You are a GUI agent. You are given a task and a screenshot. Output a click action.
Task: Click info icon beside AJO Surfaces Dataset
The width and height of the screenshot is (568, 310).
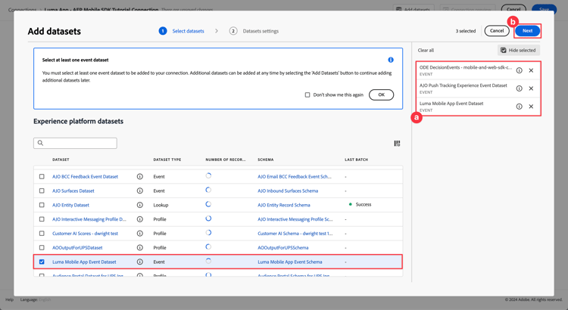[x=139, y=191]
